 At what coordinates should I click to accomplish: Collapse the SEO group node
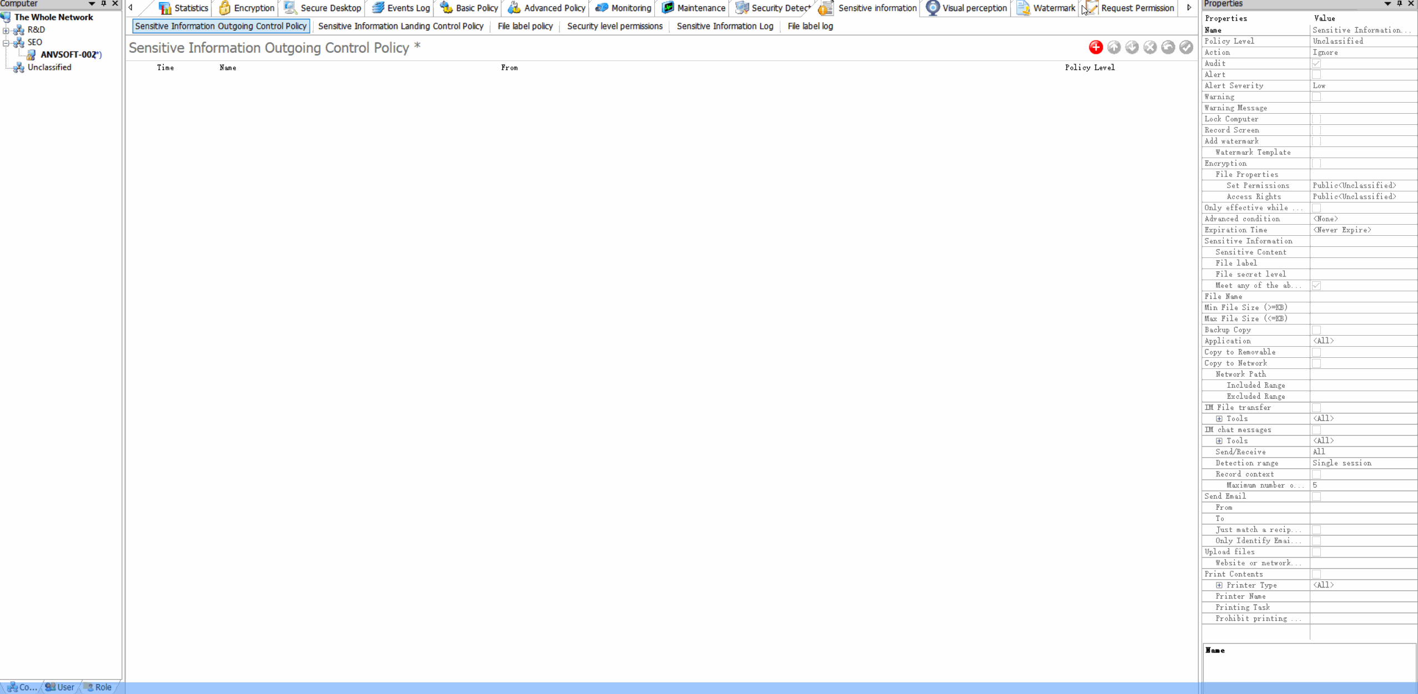[x=6, y=42]
